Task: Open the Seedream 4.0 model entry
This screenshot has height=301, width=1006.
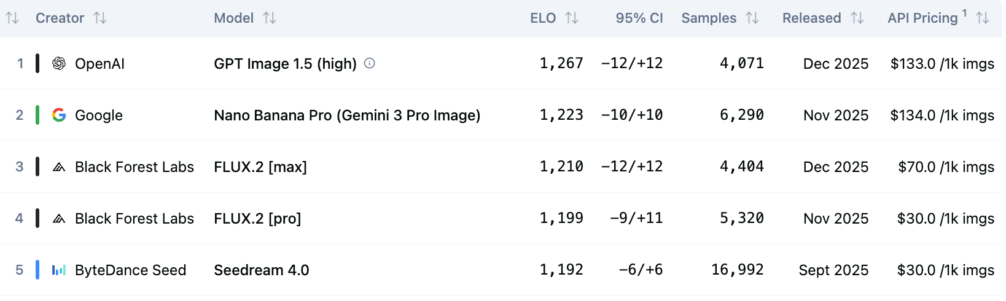Action: [x=261, y=270]
